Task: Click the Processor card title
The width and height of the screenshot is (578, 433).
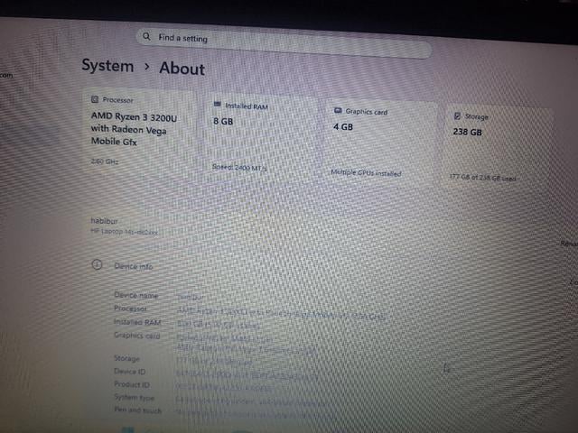Action: [x=117, y=100]
